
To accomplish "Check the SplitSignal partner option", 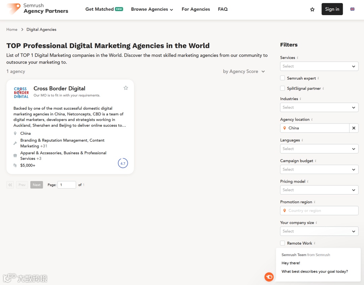I will click(283, 88).
